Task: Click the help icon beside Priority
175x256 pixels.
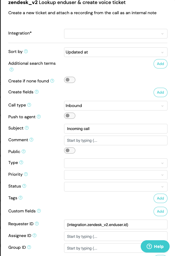Action: pos(26,174)
